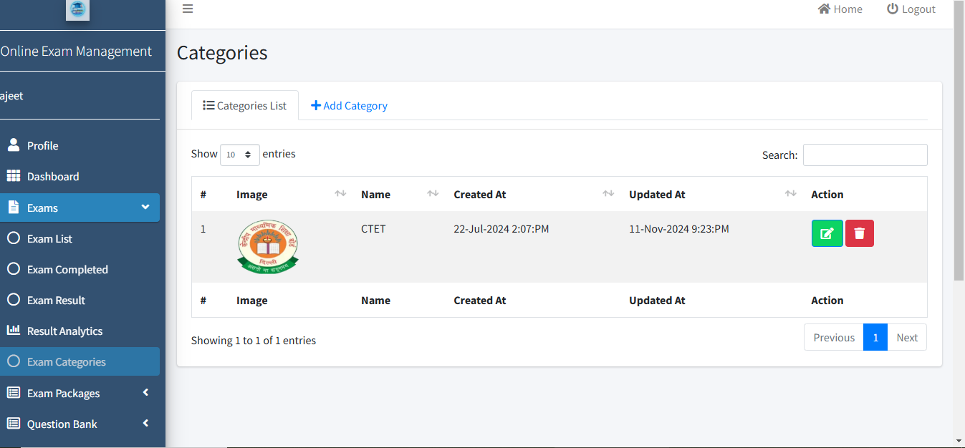This screenshot has width=965, height=448.
Task: Select Exam Completed in sidebar
Action: [67, 270]
